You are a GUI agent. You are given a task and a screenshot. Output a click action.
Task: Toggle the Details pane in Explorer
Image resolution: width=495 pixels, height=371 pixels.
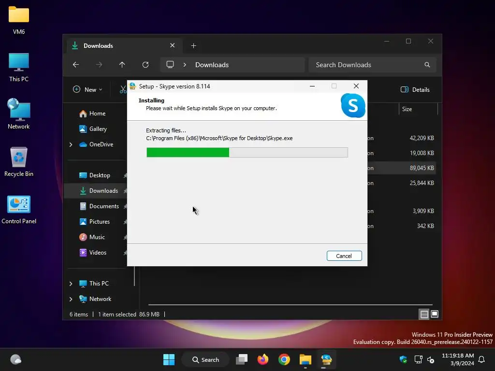[x=415, y=89]
